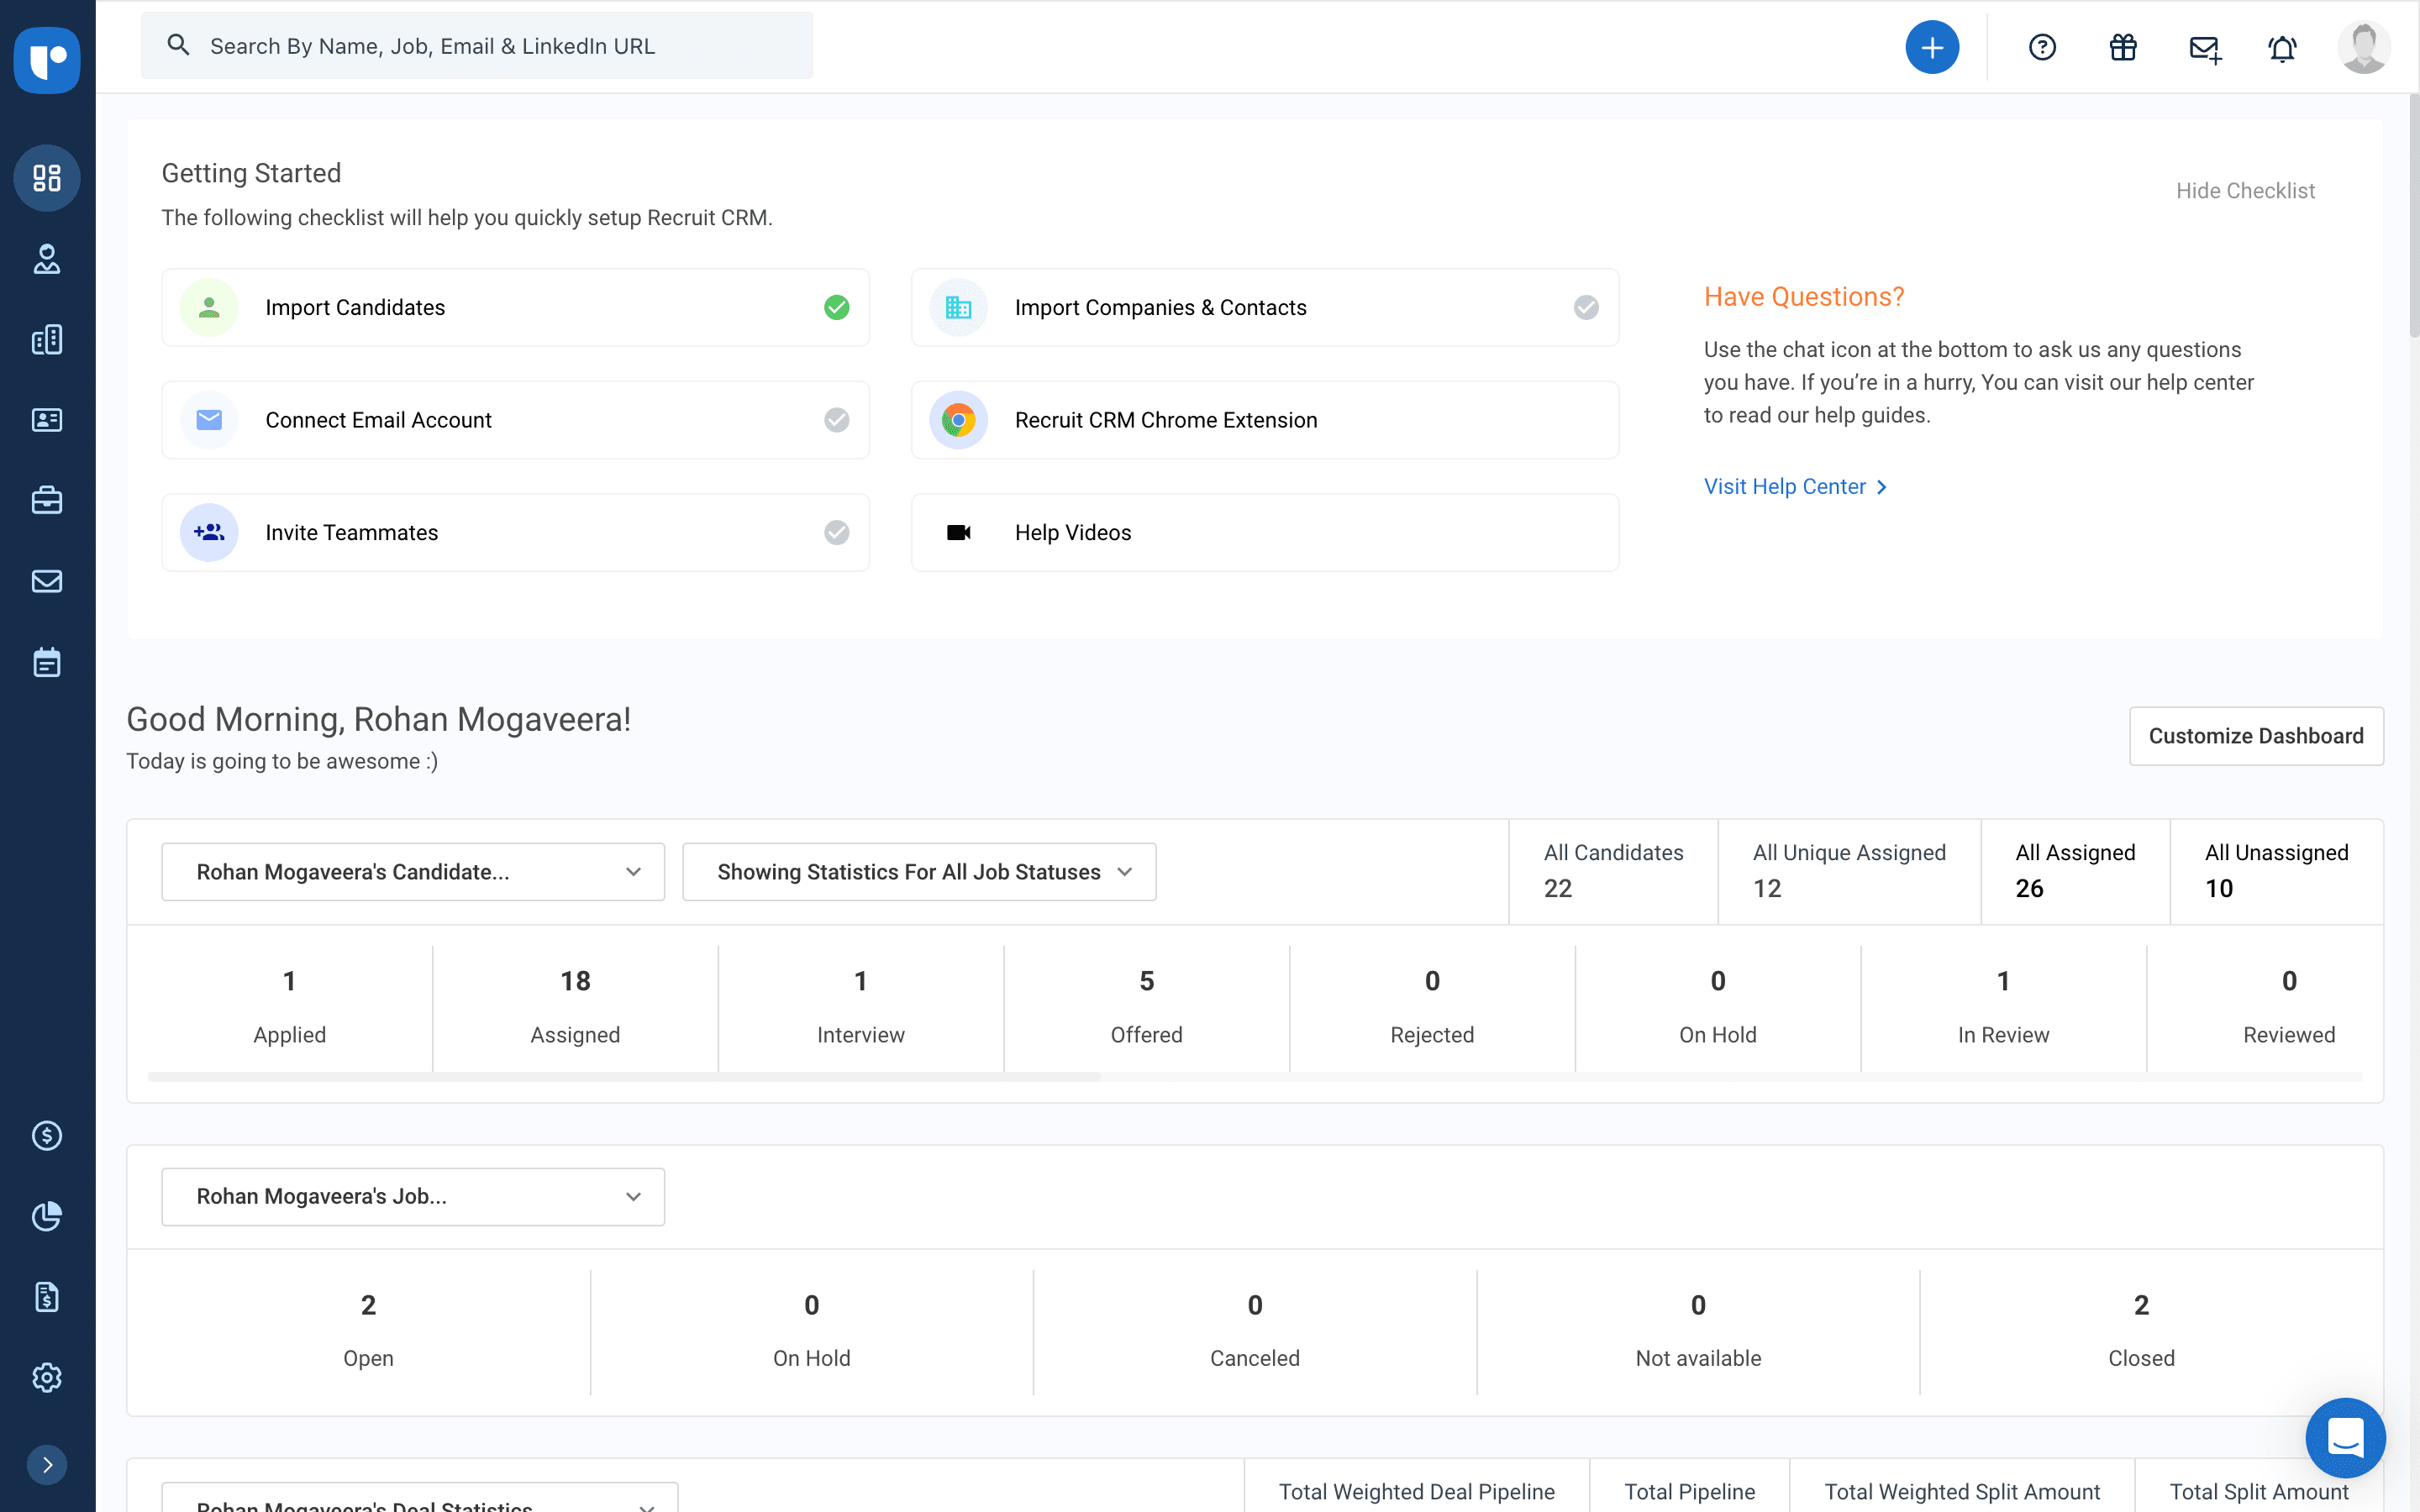
Task: Click the Customize Dashboard button
Action: (2256, 735)
